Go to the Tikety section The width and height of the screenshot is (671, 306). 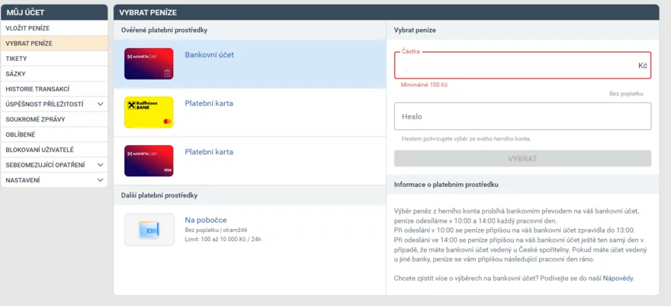54,59
